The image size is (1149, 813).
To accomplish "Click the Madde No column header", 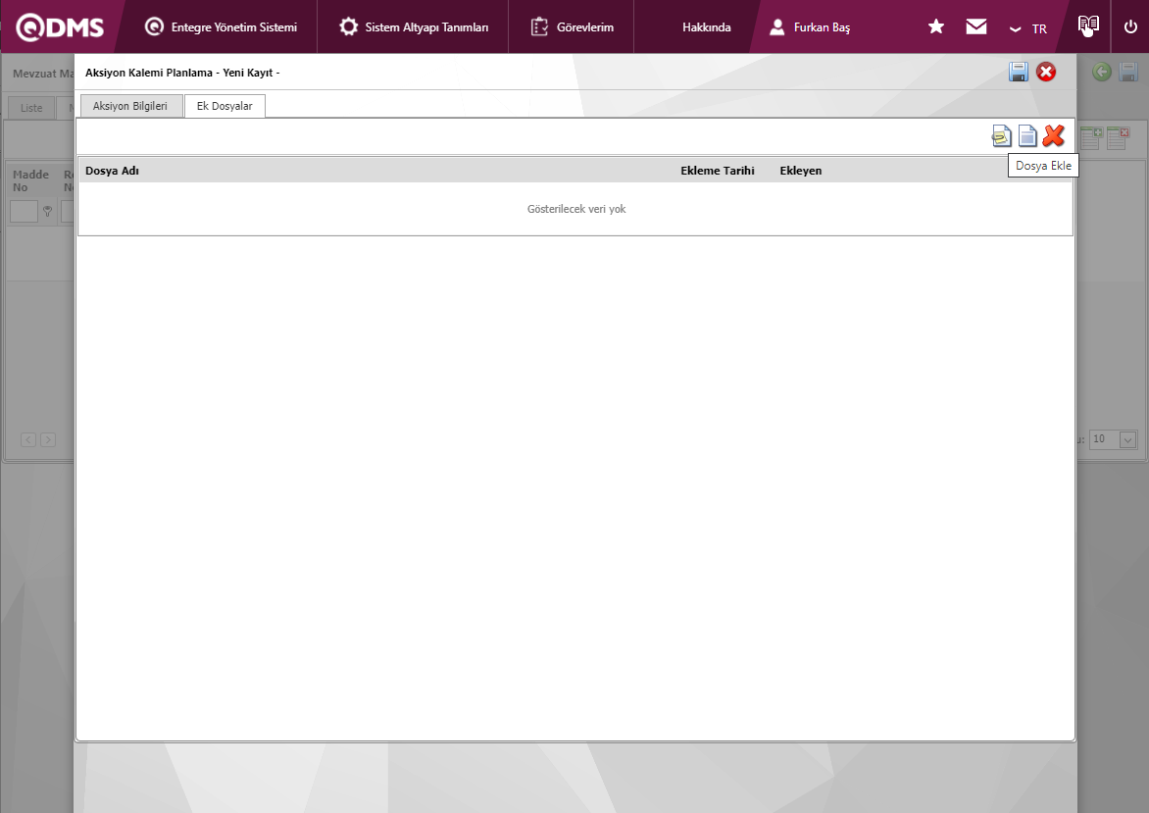I will point(30,180).
